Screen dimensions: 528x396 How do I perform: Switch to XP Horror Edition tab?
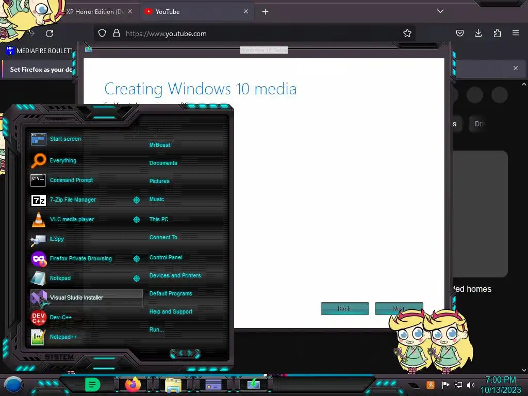pyautogui.click(x=94, y=12)
